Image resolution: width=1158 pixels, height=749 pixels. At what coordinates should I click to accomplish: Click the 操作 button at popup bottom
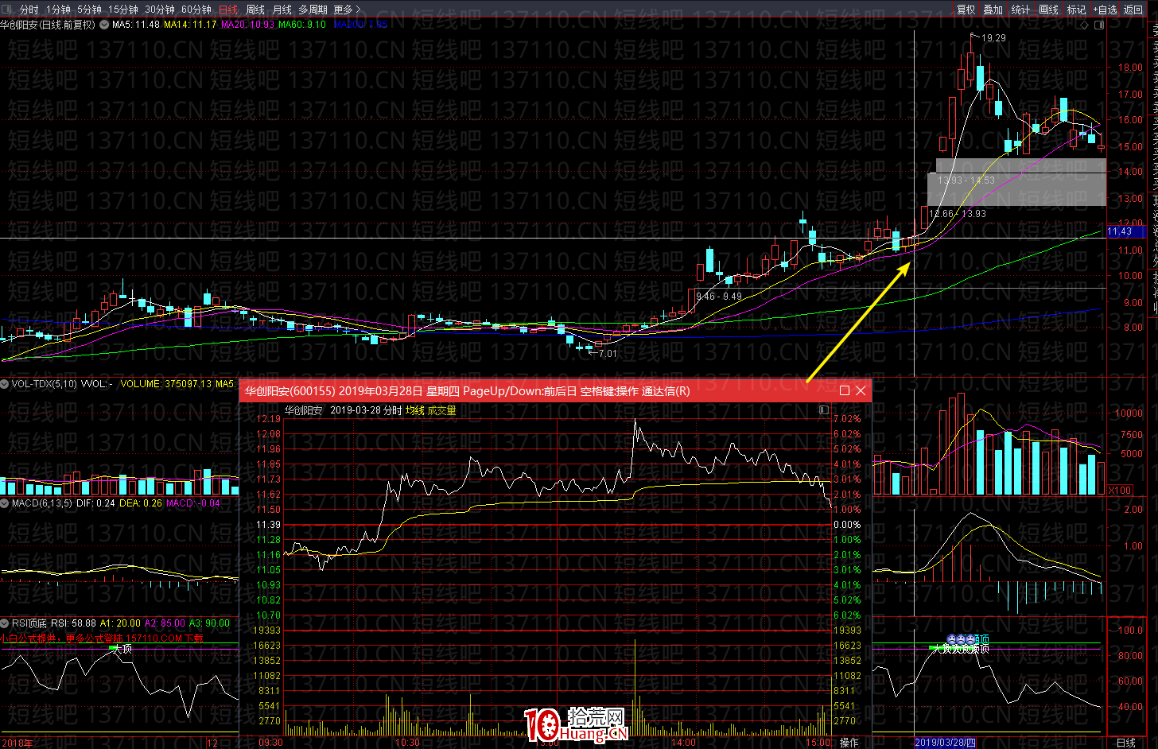849,743
